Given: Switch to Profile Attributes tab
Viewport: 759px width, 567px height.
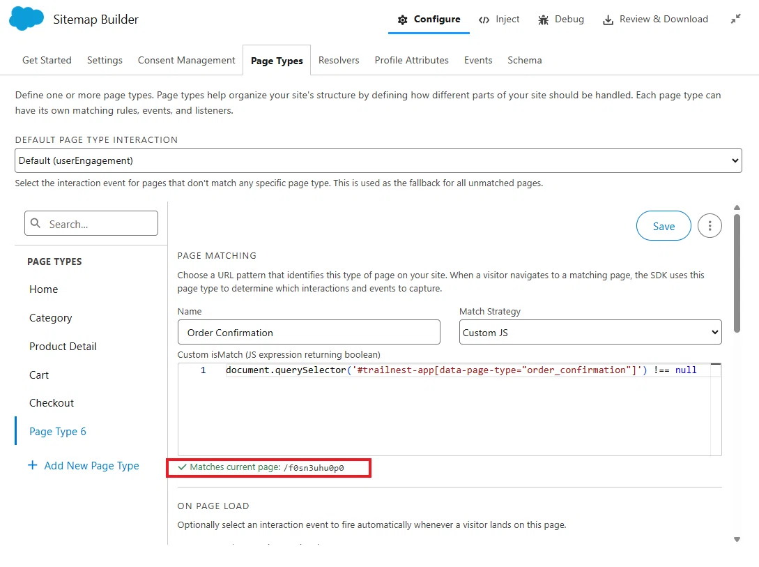Looking at the screenshot, I should (411, 60).
